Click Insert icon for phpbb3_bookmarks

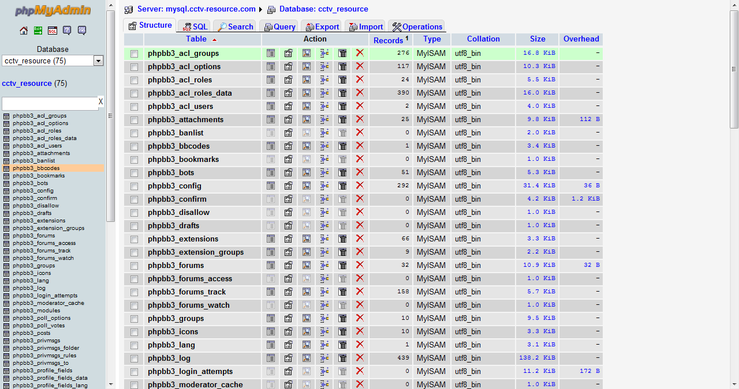(x=324, y=159)
